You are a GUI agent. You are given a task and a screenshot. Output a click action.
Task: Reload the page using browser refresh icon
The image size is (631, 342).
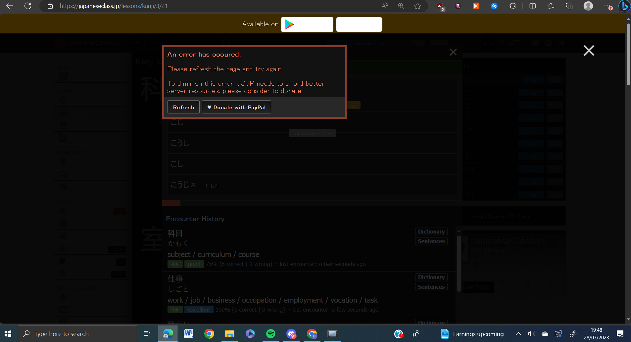28,6
